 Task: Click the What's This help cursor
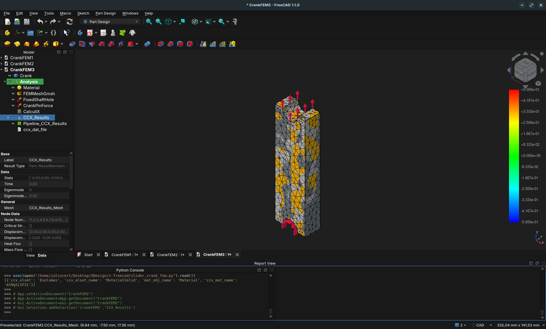67,33
